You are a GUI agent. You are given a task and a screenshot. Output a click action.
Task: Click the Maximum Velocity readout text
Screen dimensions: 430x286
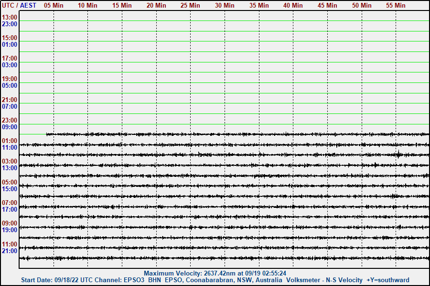[215, 274]
